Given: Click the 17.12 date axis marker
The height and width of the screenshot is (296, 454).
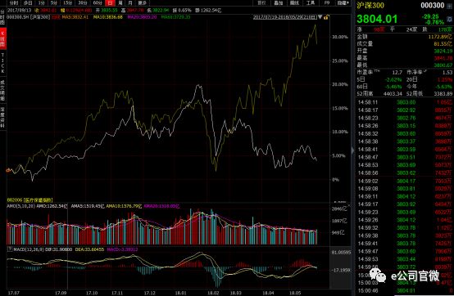Looking at the screenshot, I should [x=149, y=293].
